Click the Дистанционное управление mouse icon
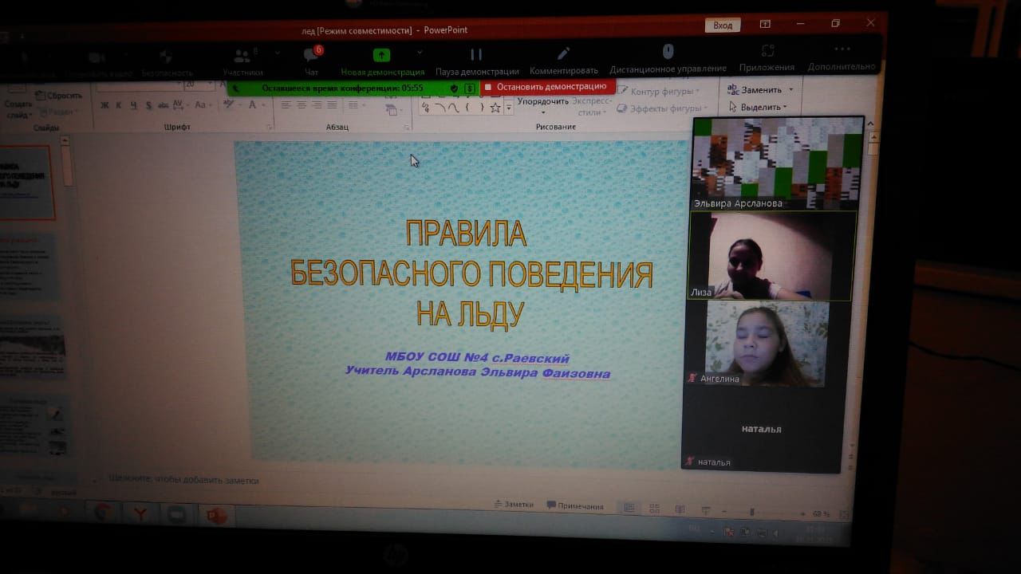Screen dimensions: 1021x574 coord(668,53)
